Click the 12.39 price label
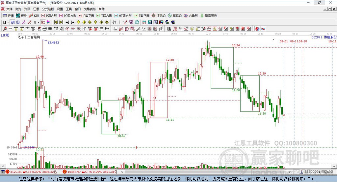Image resolution: width=337 pixels, height=182 pixels. [262, 73]
